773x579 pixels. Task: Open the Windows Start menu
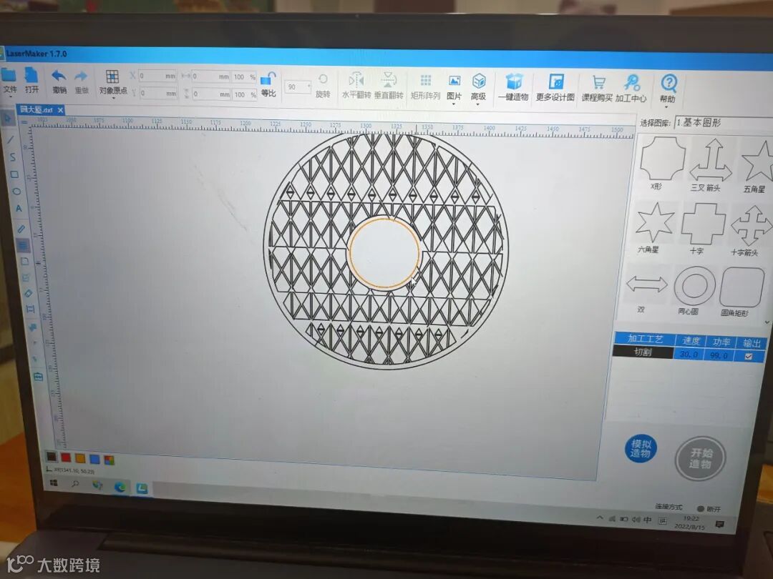(x=54, y=483)
